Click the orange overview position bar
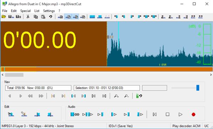 (106, 69)
